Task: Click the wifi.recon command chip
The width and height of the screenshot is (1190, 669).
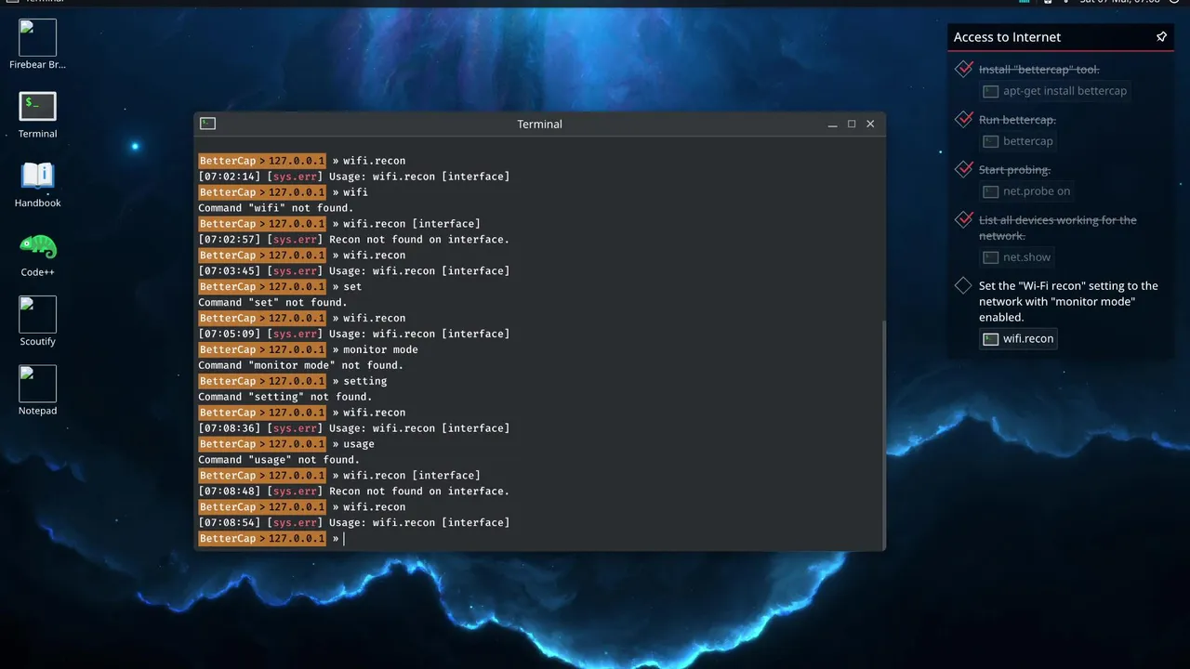Action: point(1019,339)
